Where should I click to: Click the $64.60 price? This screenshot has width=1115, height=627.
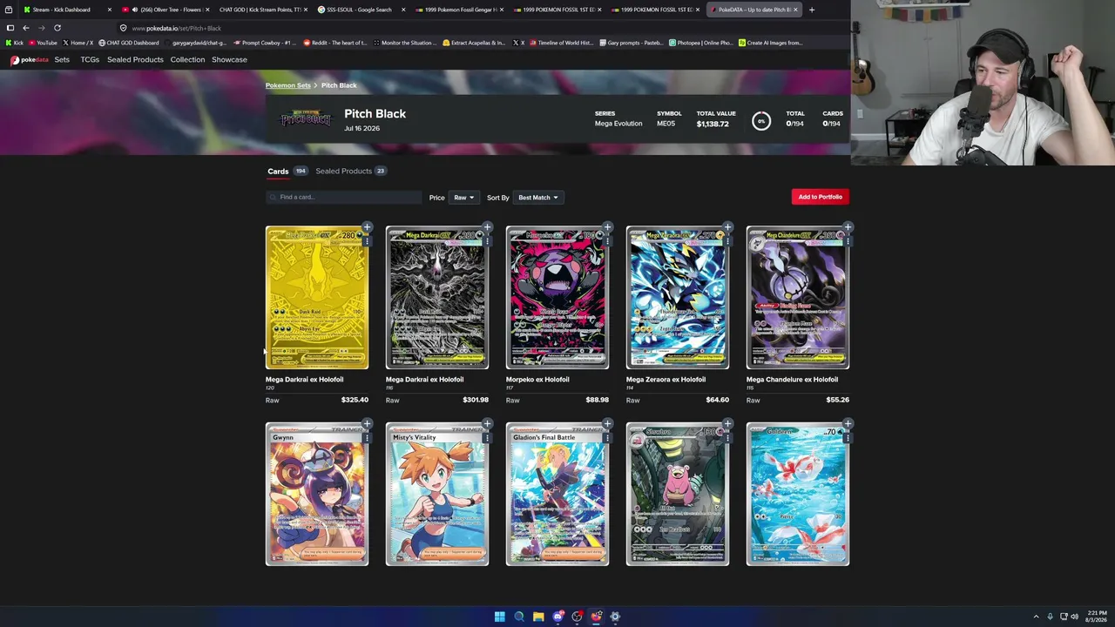(x=717, y=400)
